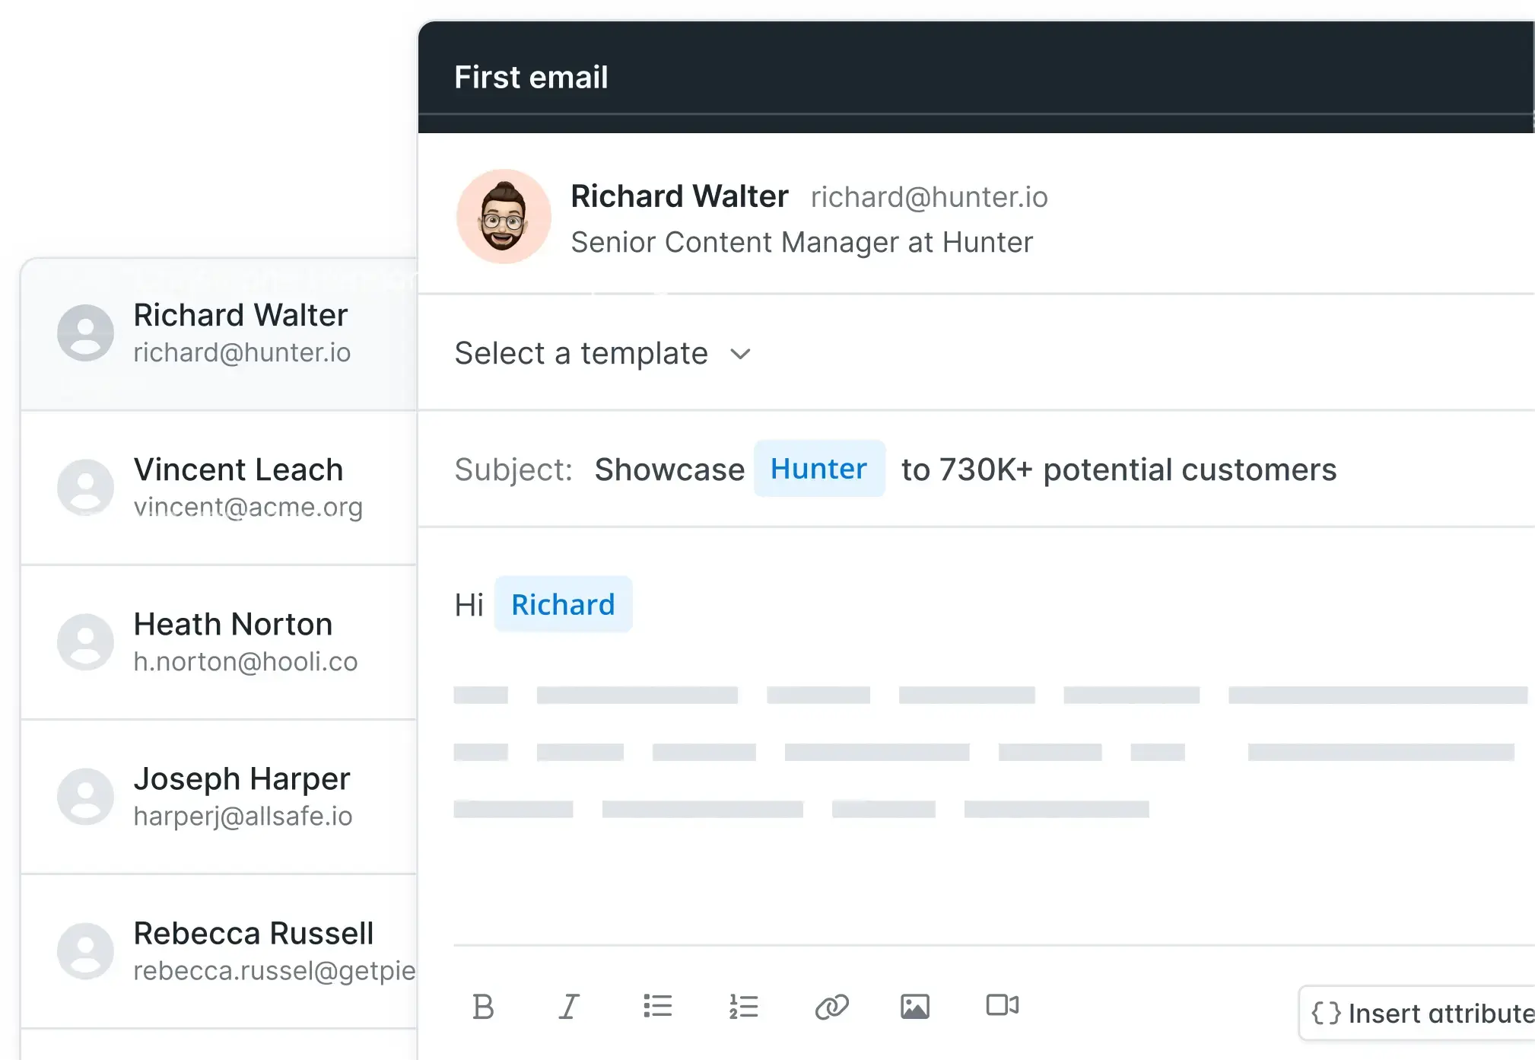Add a hyperlink with link icon
1535x1060 pixels.
pyautogui.click(x=831, y=1007)
